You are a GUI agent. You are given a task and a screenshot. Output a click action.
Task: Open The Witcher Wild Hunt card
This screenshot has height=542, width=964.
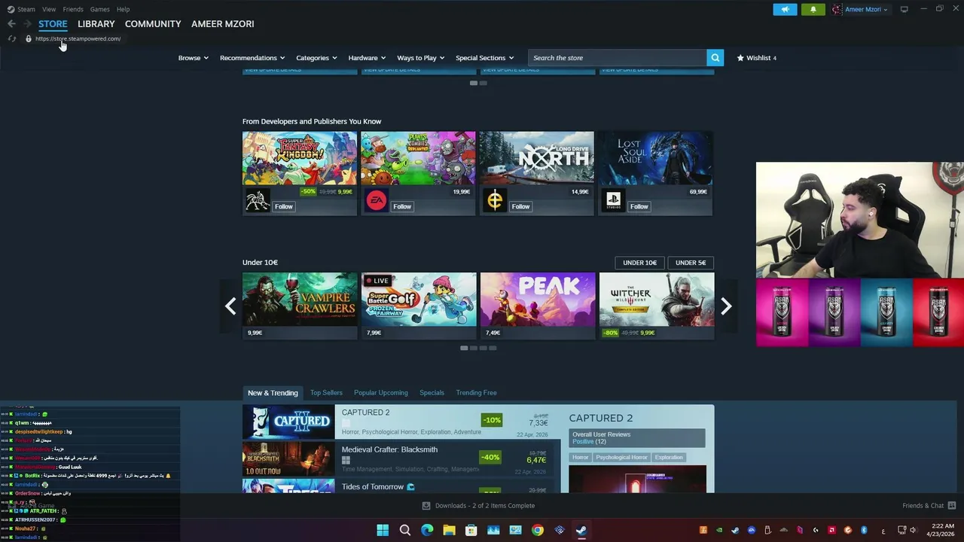point(657,306)
